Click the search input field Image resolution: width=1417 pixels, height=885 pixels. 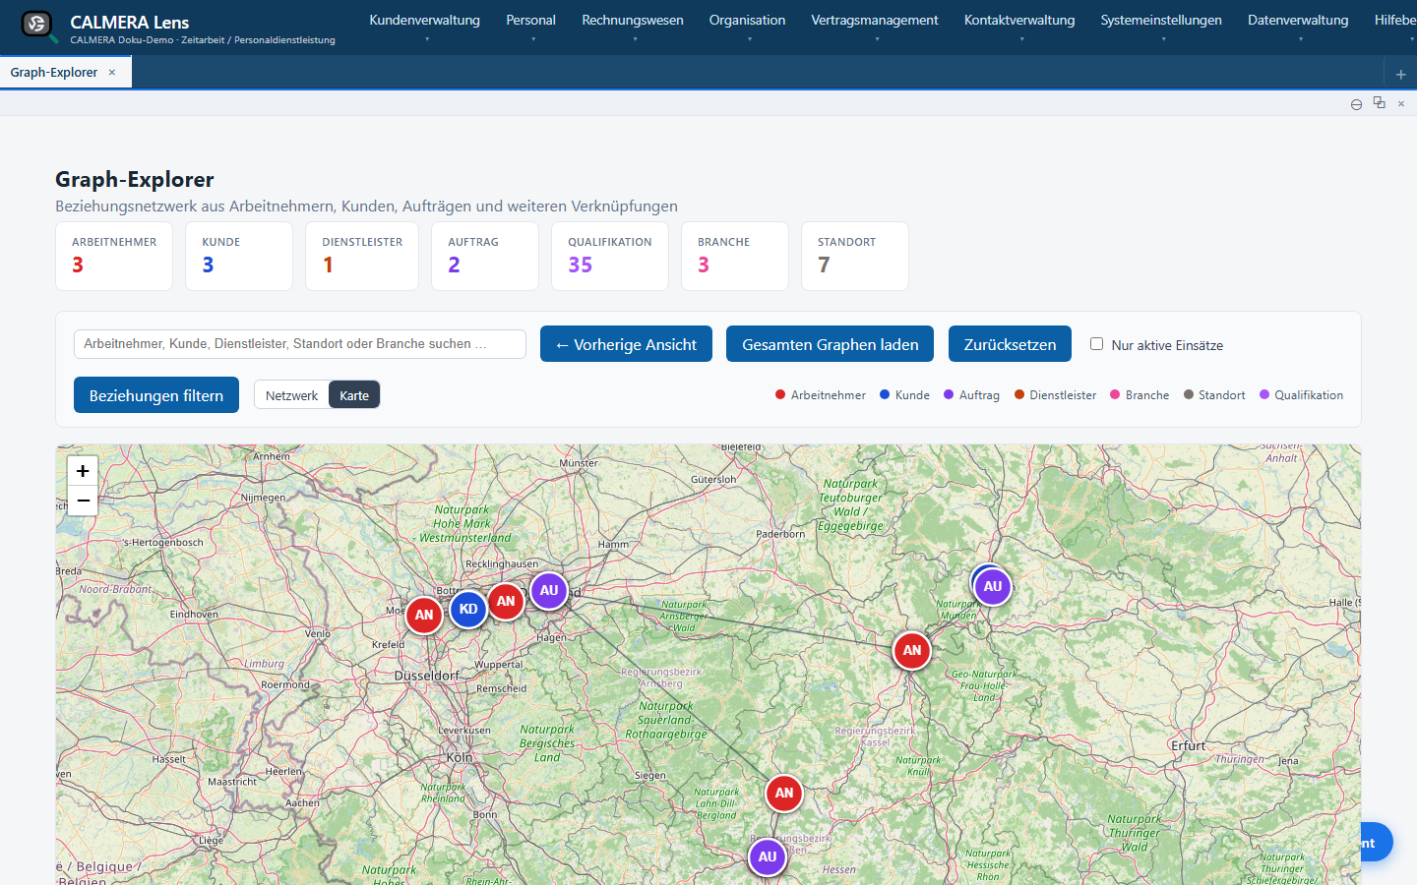pos(300,344)
